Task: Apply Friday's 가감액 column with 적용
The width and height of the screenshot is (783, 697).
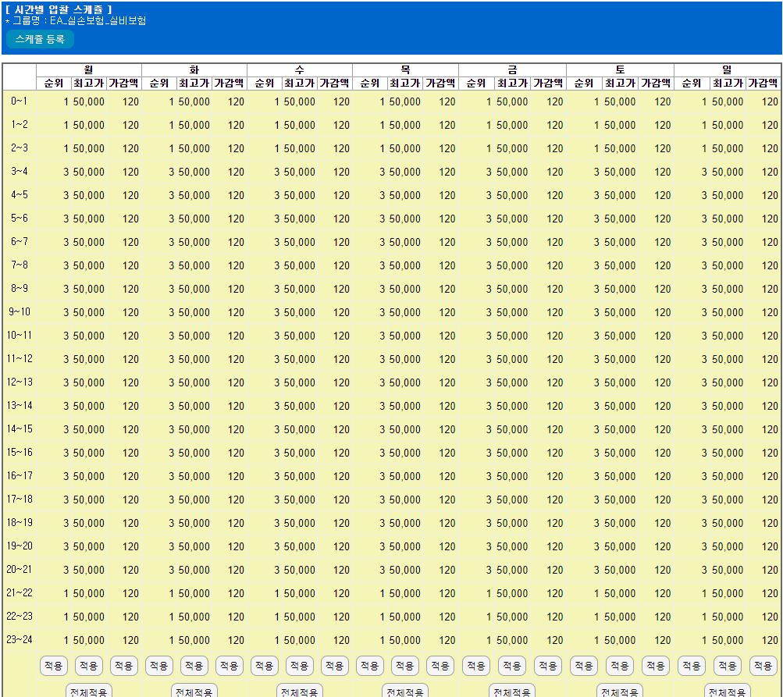Action: click(548, 666)
